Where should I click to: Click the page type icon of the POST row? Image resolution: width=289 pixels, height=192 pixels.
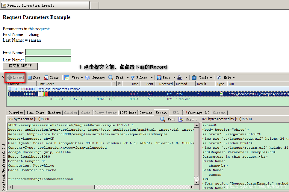tap(221, 94)
